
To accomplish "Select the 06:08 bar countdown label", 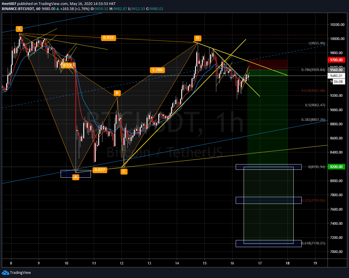I will [x=338, y=82].
